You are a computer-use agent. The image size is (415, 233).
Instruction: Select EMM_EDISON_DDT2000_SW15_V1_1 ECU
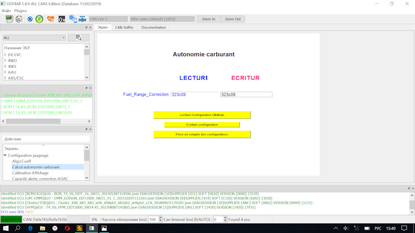41,101
